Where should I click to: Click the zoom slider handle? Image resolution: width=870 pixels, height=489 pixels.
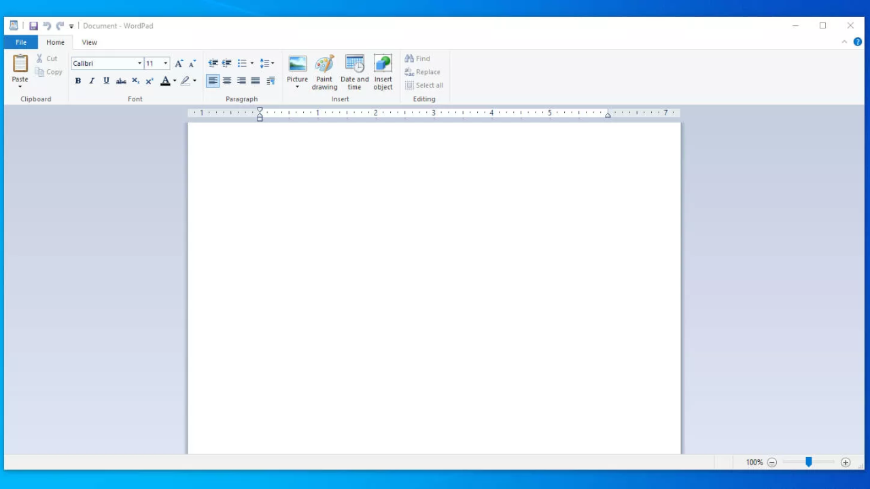(x=809, y=462)
